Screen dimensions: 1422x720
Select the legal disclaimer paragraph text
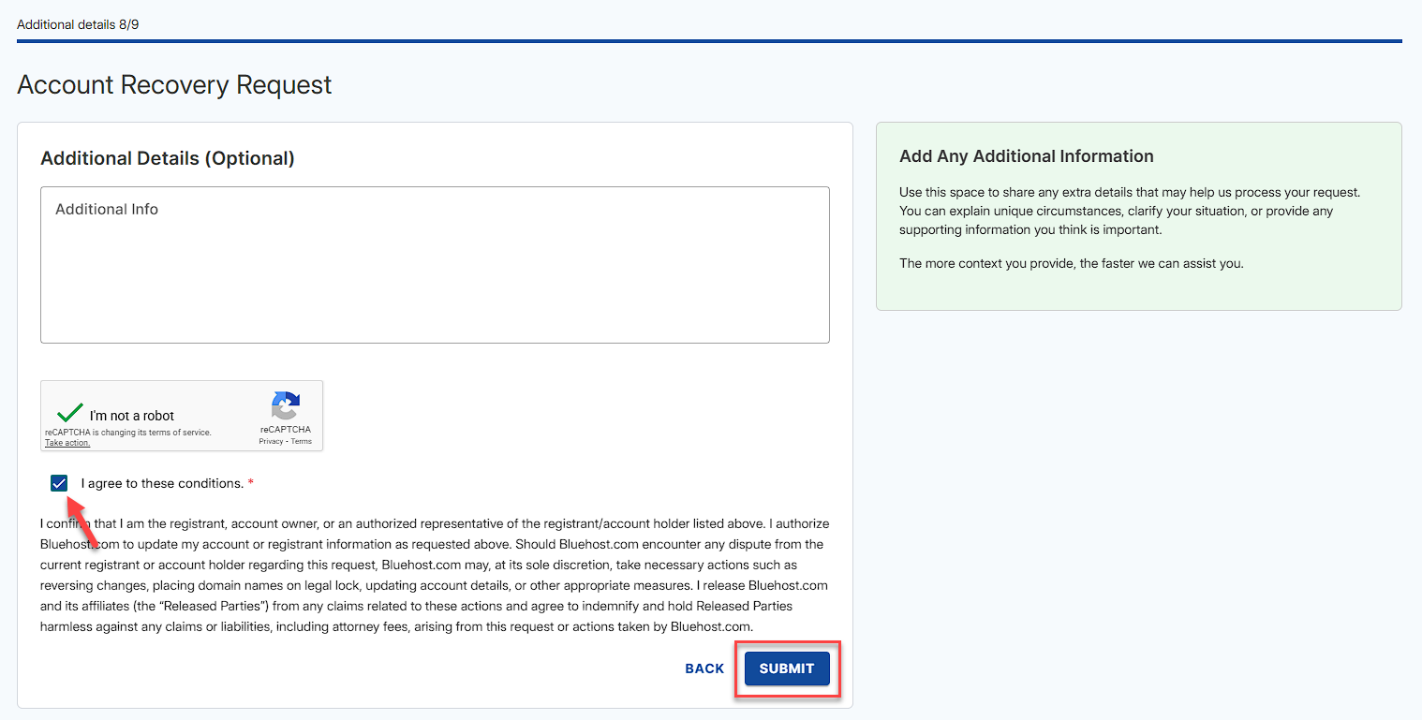435,574
